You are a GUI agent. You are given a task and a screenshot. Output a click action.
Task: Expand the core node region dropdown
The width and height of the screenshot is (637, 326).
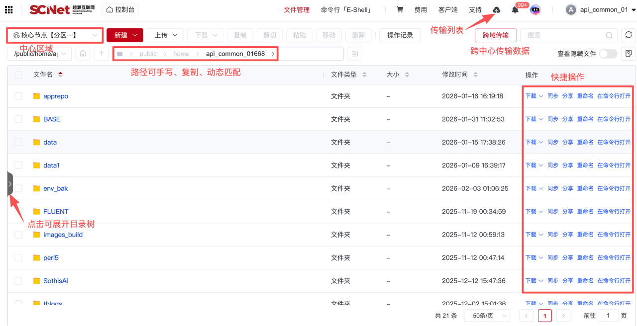[x=55, y=35]
